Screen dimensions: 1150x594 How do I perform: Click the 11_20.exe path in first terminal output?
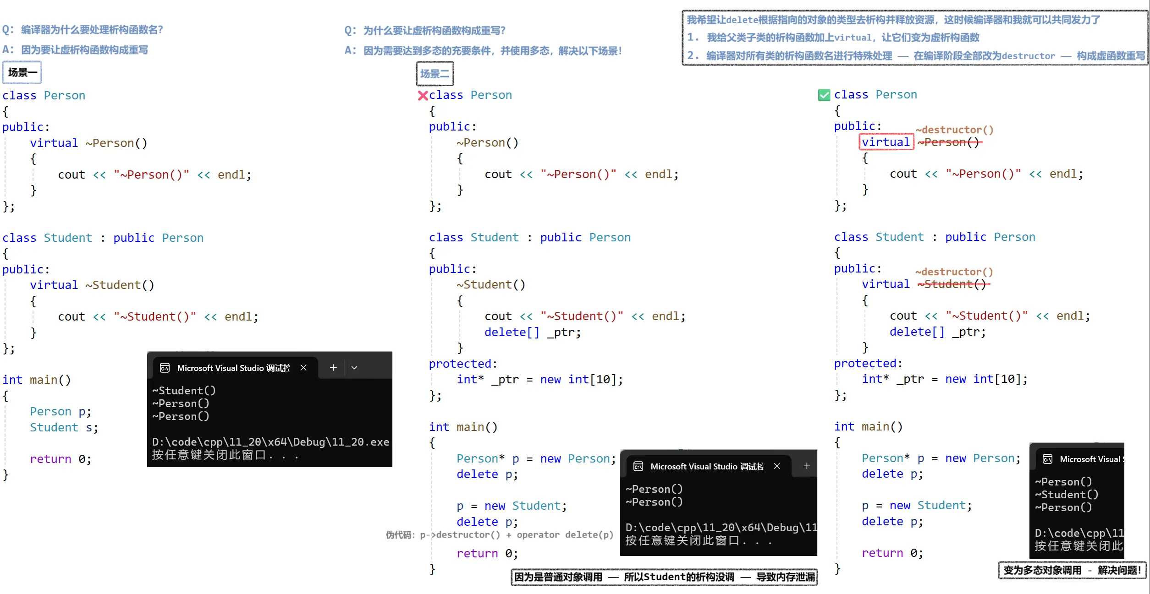[270, 442]
